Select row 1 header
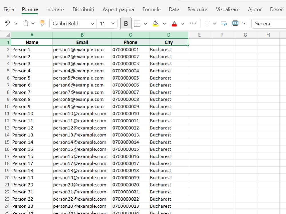The width and height of the screenshot is (286, 214). pos(6,42)
